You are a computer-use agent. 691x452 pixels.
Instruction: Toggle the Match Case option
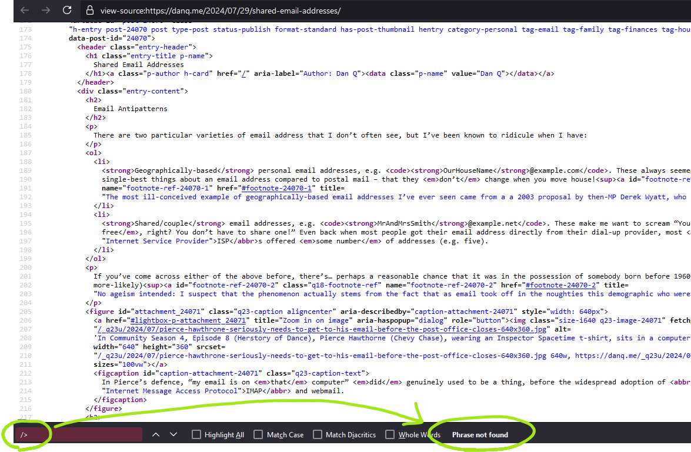(x=258, y=435)
